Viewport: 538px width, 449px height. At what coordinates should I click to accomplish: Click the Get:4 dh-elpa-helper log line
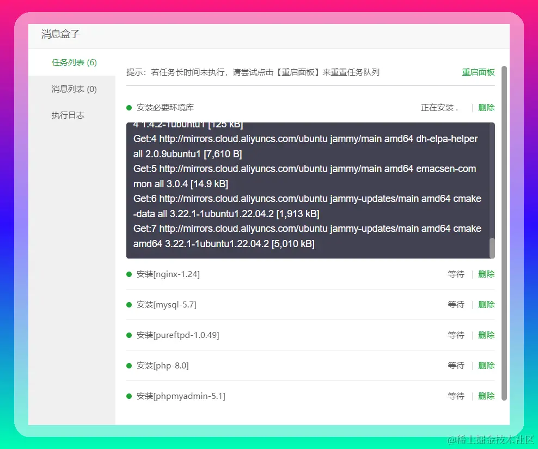point(305,146)
